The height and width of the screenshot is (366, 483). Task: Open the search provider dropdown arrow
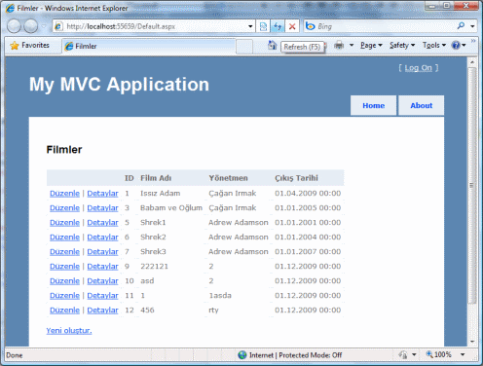(x=472, y=26)
